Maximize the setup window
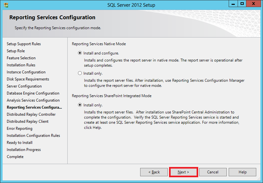Screen dimensions: 263x183 tap(242, 4)
